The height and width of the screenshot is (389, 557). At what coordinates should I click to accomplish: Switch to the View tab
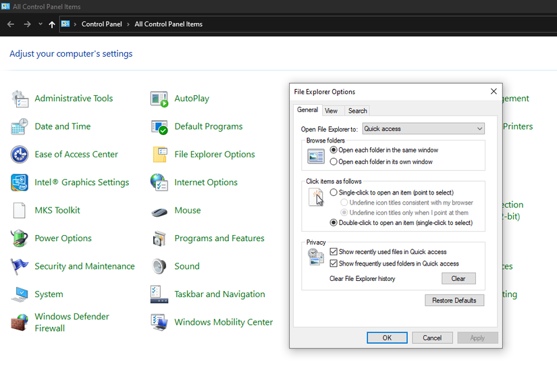tap(331, 111)
